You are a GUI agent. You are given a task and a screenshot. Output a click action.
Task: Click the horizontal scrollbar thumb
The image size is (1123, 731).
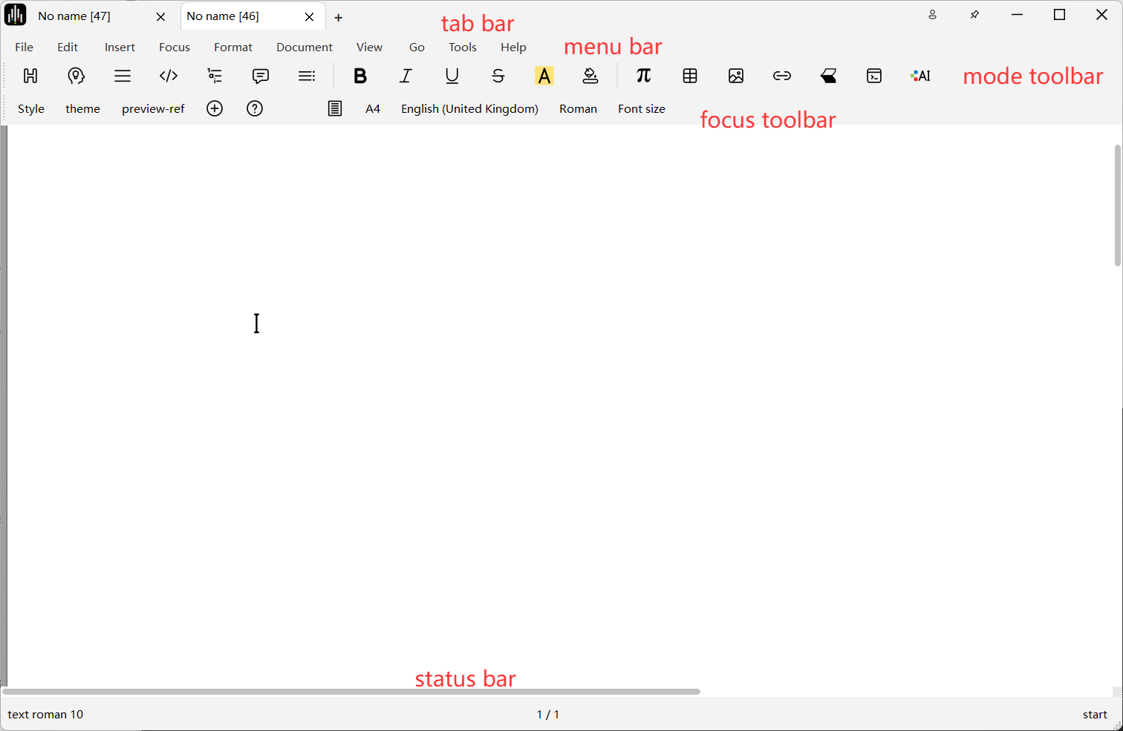(x=351, y=691)
